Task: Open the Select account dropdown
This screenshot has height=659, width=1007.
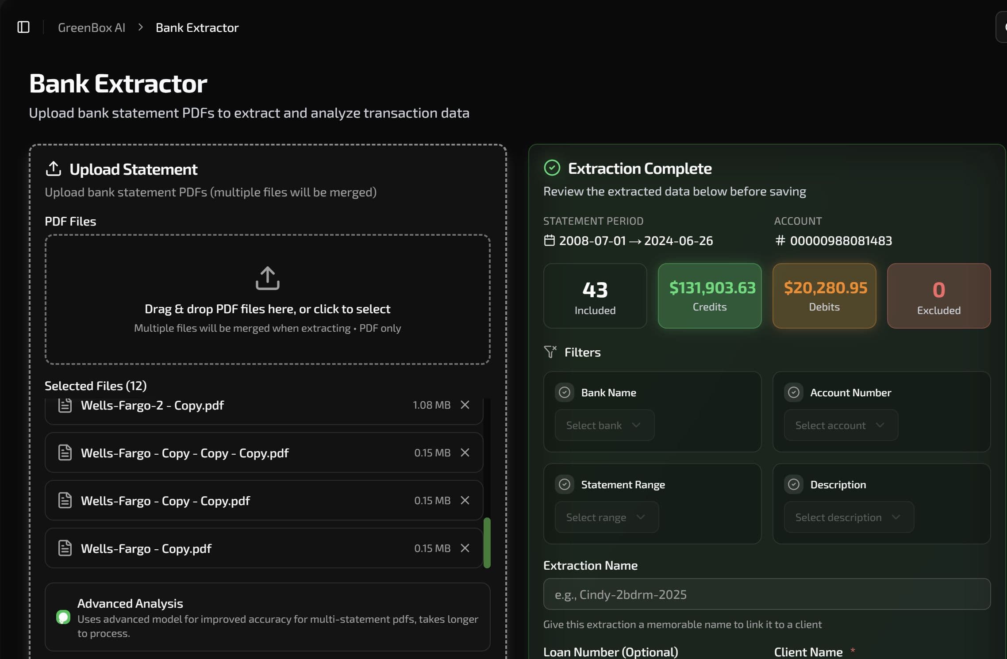Action: click(x=841, y=425)
